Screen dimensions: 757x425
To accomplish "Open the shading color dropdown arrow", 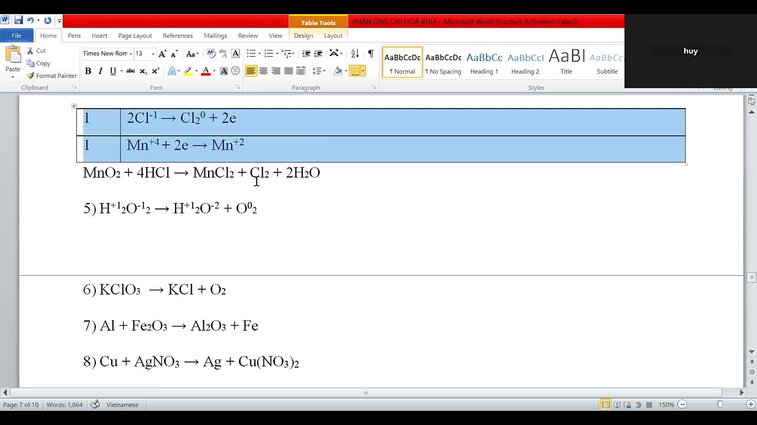I will (345, 71).
